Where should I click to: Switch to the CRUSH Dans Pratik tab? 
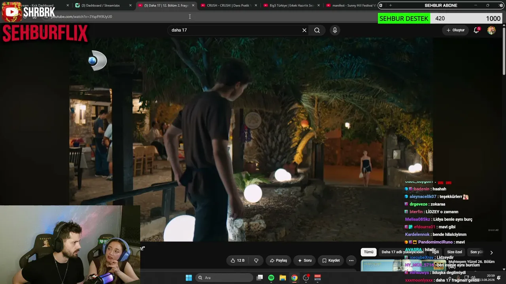pos(228,6)
